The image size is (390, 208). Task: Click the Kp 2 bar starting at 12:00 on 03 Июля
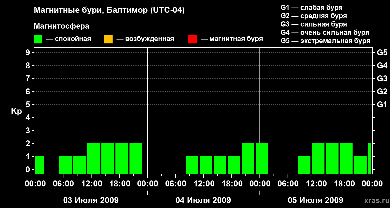(x=94, y=158)
